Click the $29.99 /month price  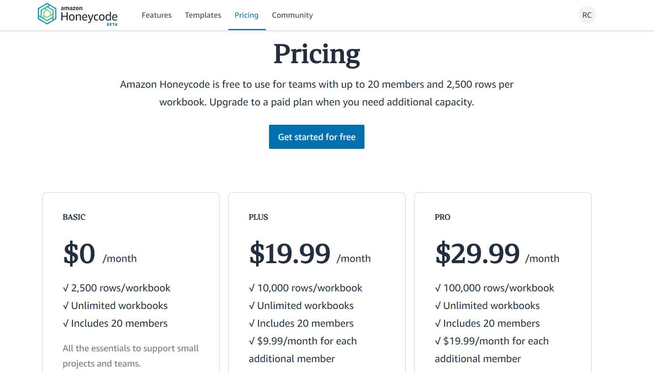[x=497, y=254]
